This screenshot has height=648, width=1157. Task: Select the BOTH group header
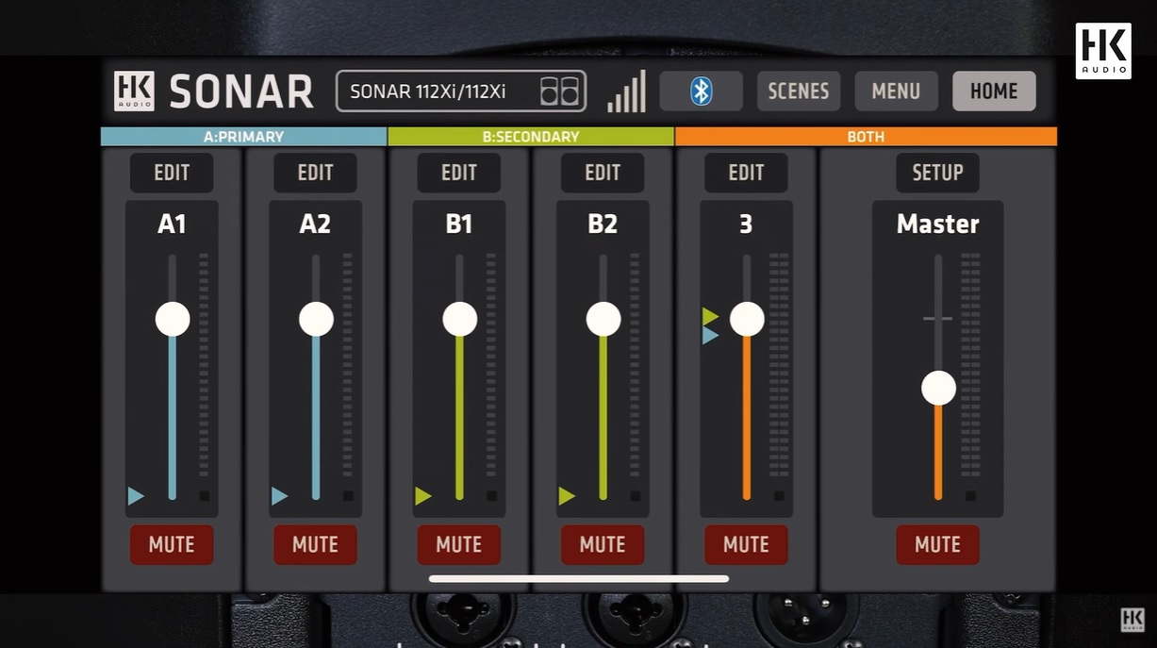click(x=866, y=137)
